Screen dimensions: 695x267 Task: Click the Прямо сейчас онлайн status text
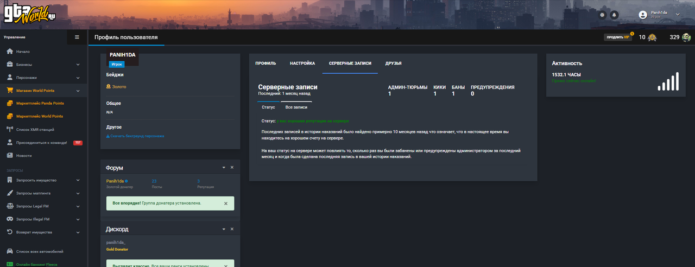573,81
